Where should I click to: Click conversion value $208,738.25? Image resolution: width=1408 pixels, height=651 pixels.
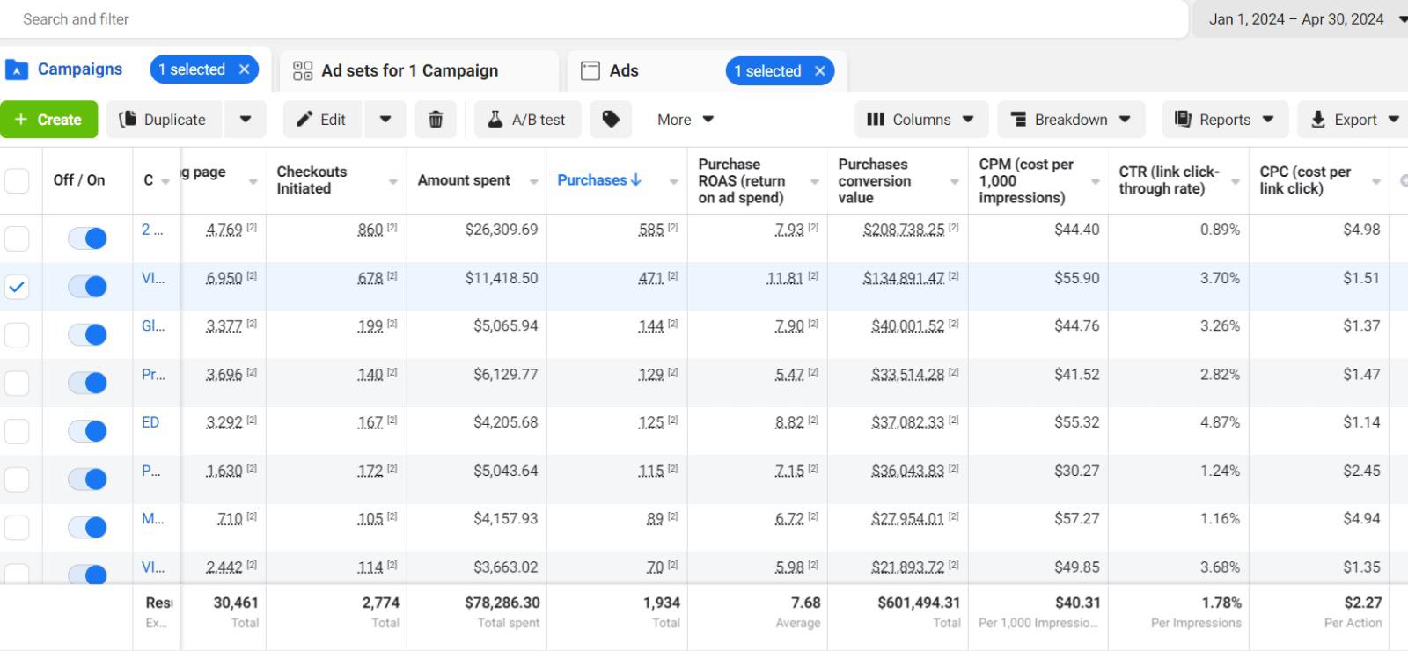904,230
